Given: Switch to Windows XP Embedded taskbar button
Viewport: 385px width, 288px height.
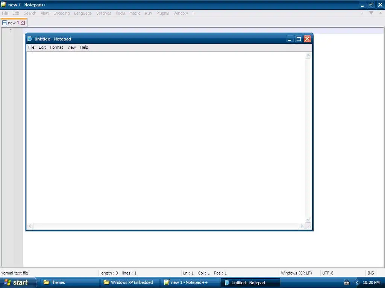Looking at the screenshot, I should tap(130, 282).
